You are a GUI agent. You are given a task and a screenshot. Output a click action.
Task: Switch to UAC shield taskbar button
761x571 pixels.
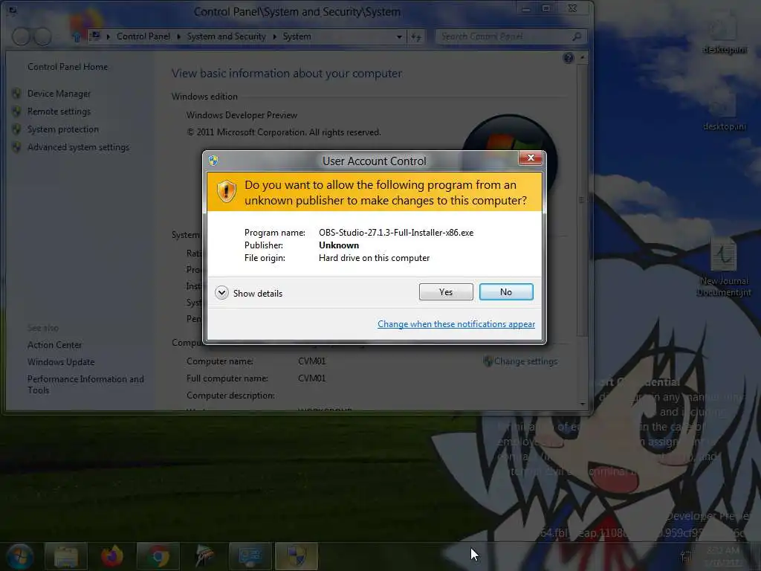click(x=297, y=556)
